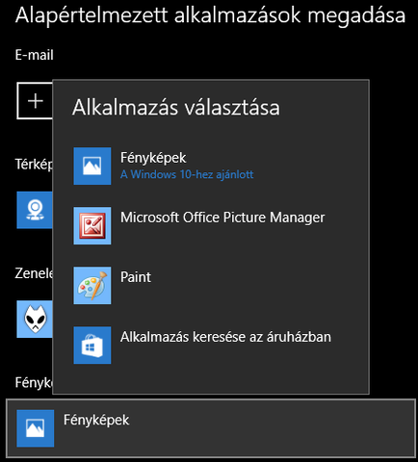418x462 pixels.
Task: Open the Store shopping bag icon
Action: [x=92, y=346]
